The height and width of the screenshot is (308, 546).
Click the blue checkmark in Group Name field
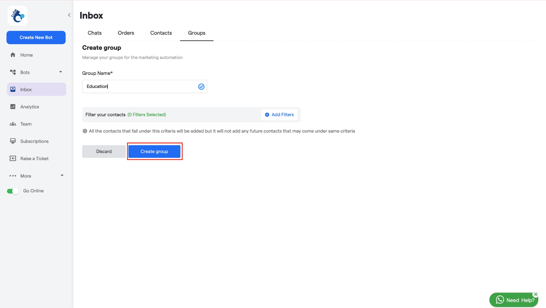coord(201,87)
